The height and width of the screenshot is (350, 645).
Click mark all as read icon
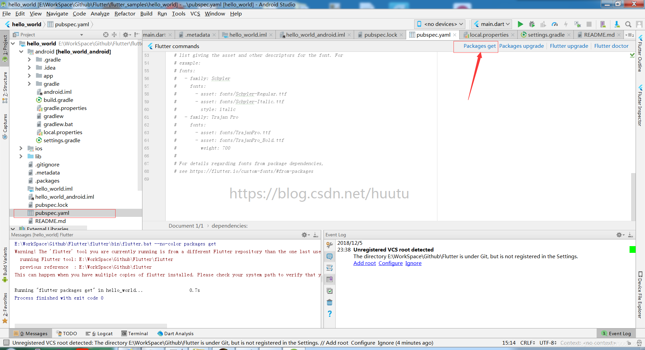pos(330,291)
